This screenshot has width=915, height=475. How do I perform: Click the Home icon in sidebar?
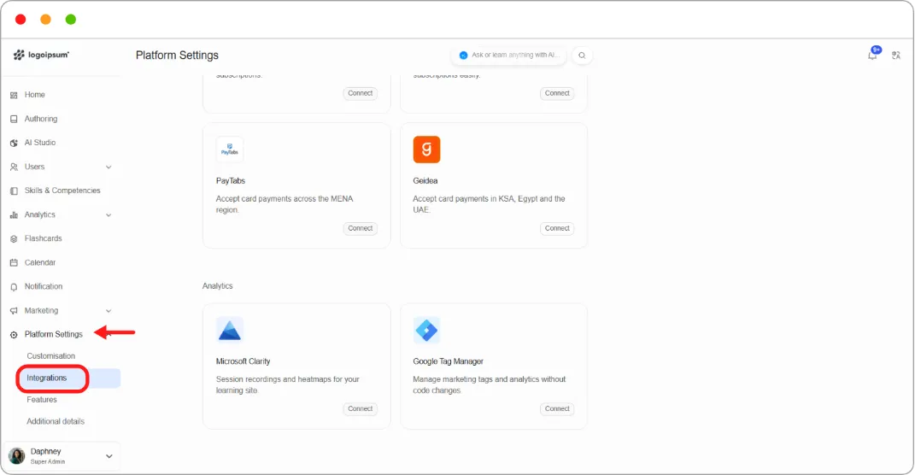[14, 95]
